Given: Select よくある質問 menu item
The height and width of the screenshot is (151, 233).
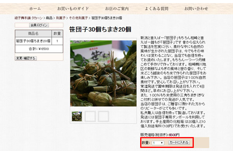Looking at the screenshot, I should (156, 9).
